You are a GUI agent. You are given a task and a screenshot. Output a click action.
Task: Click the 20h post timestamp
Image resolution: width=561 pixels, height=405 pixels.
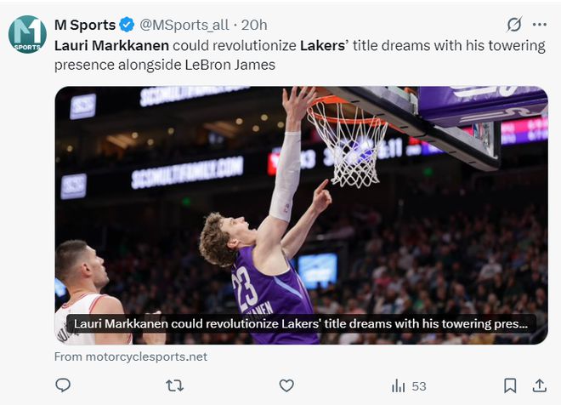click(253, 25)
